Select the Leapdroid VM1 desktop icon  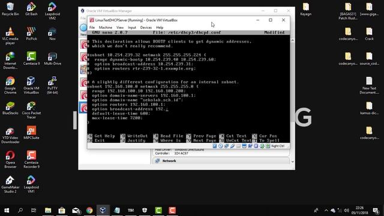point(31,184)
